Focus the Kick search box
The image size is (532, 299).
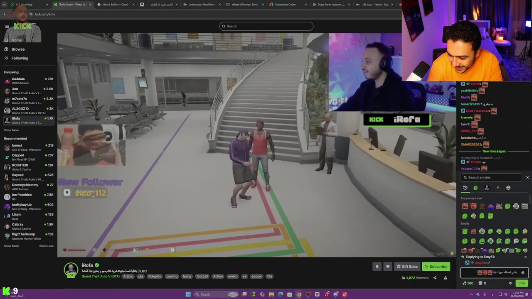(266, 26)
